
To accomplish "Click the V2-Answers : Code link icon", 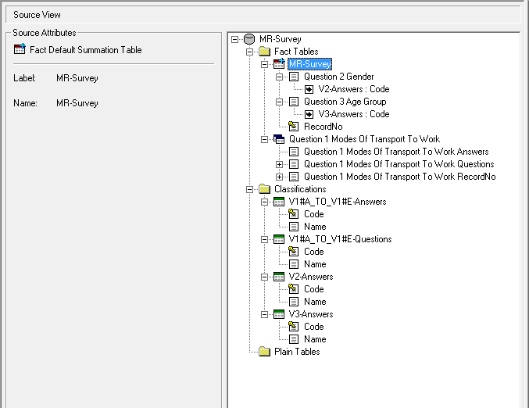I will (x=309, y=89).
